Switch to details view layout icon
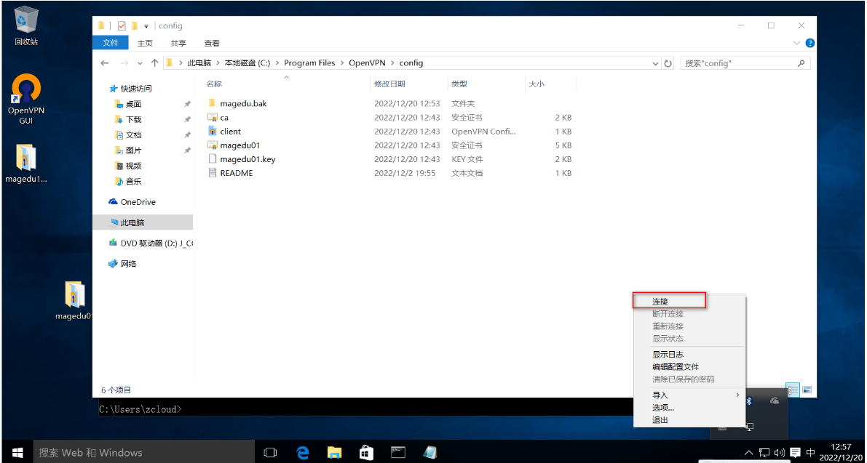Viewport: 867px width, 463px height. pos(793,390)
